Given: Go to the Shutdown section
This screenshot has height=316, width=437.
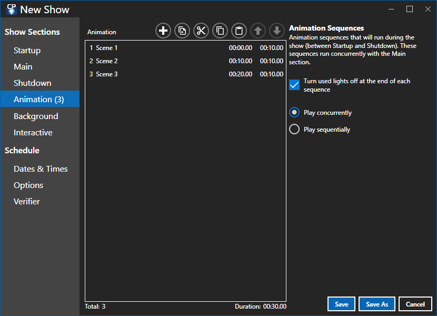Looking at the screenshot, I should point(40,83).
